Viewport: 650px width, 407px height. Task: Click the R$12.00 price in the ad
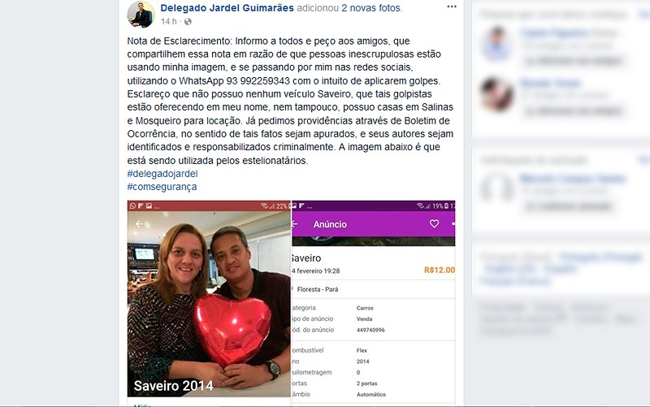click(x=440, y=271)
